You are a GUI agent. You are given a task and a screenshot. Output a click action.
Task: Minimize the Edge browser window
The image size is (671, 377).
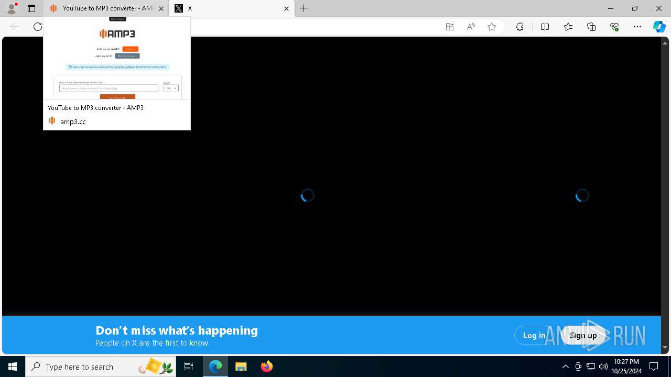pos(611,8)
